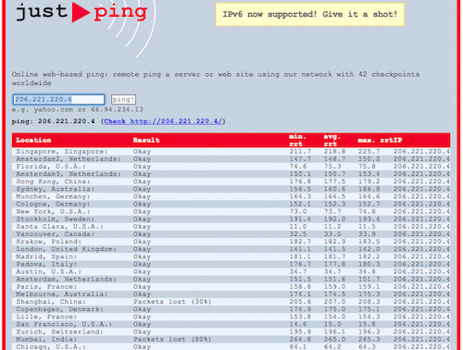Screen dimensions: 463x350
Task: Focus the IP address input field
Action: 58,99
